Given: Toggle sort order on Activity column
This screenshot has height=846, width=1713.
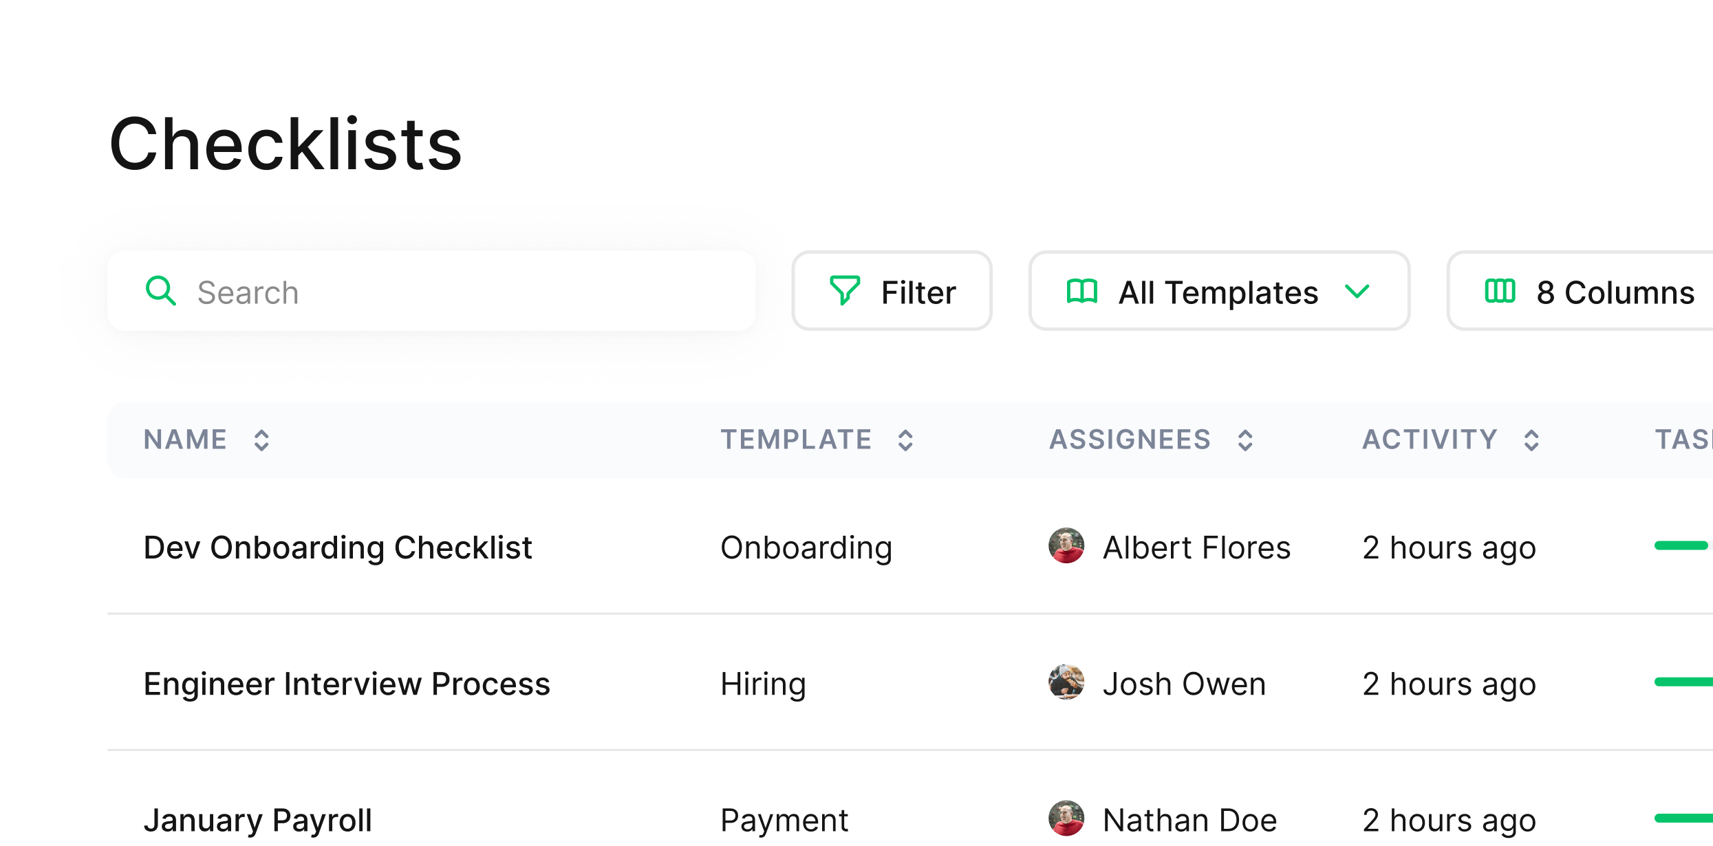Looking at the screenshot, I should click(1531, 440).
